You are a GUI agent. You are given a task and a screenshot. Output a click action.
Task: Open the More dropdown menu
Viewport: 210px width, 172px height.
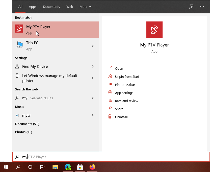(x=86, y=7)
